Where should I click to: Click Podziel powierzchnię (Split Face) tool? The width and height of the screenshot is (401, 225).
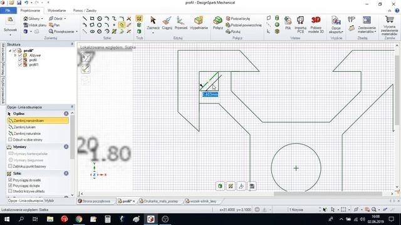click(244, 25)
